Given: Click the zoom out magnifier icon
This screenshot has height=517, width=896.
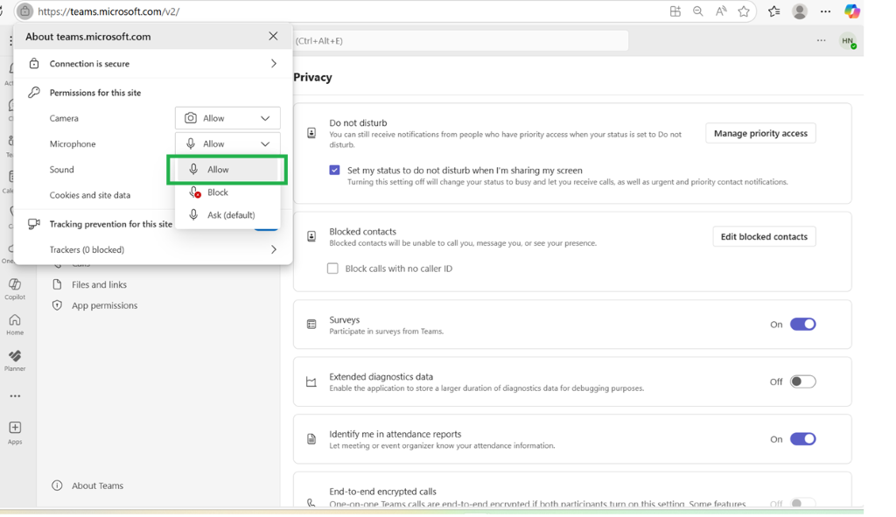Looking at the screenshot, I should pos(697,11).
